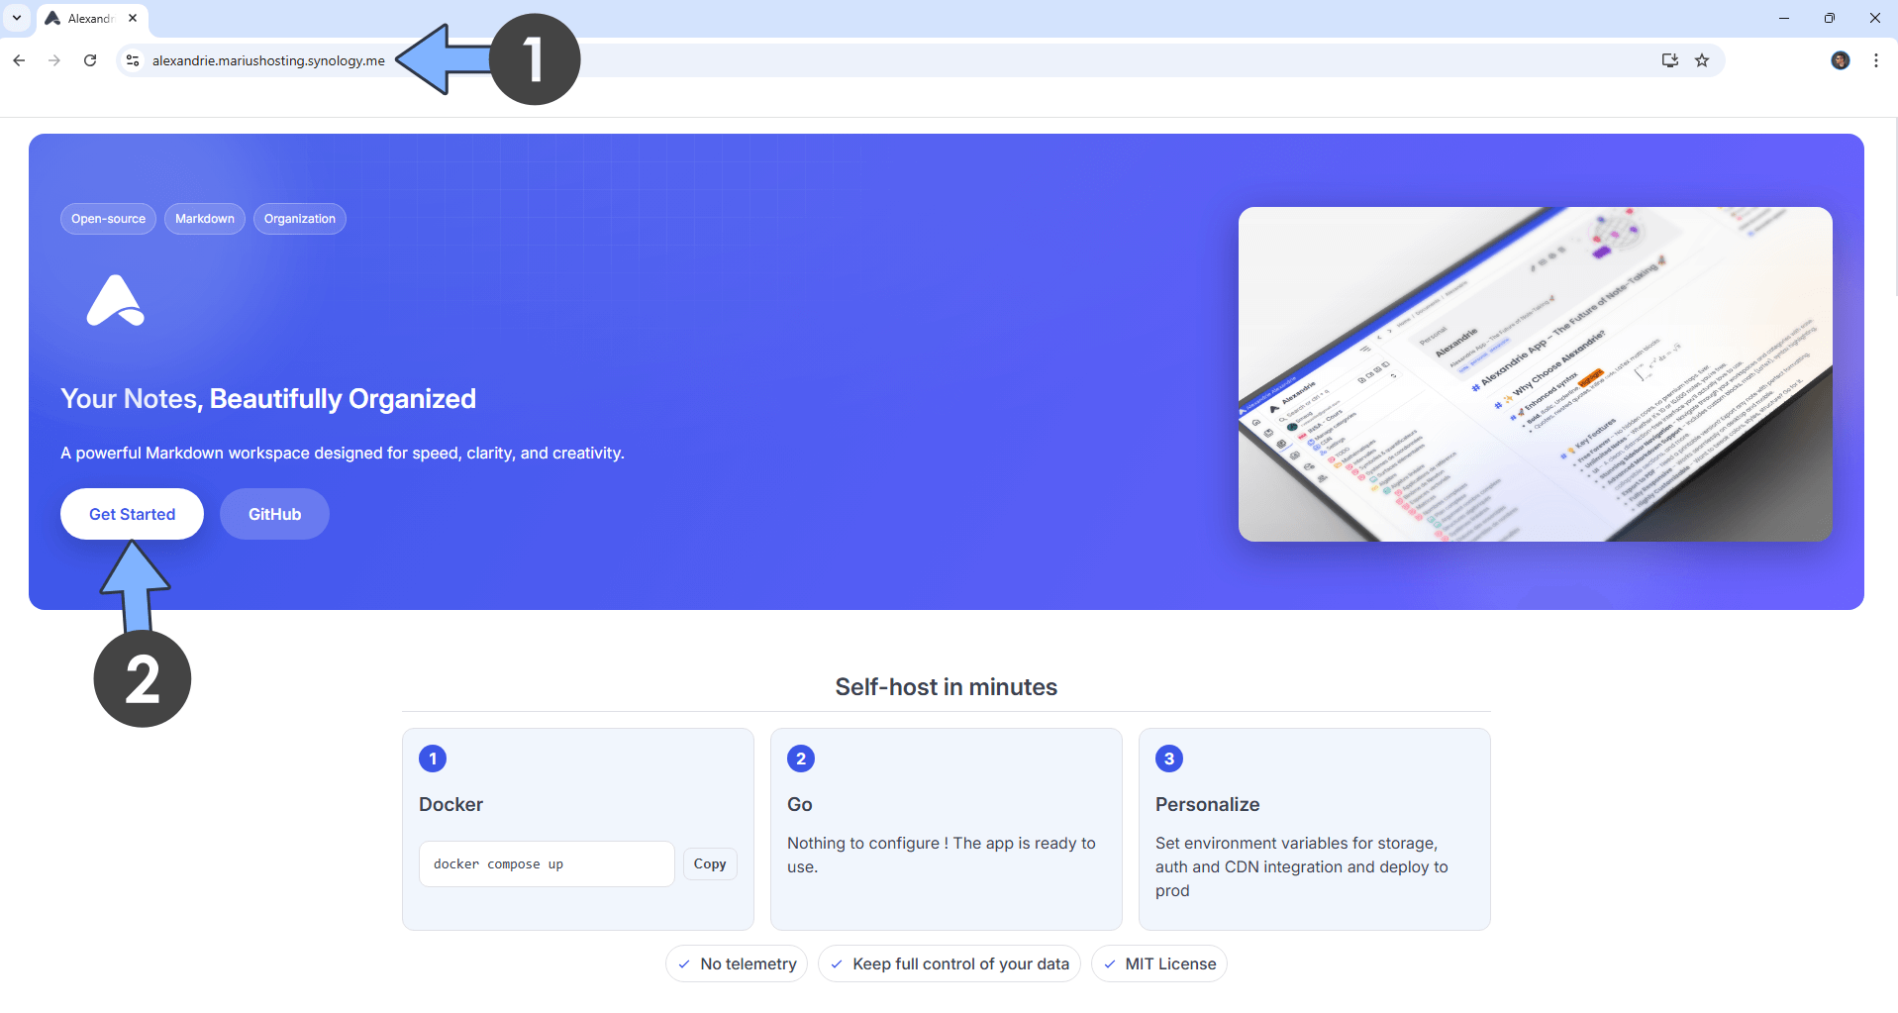Screen dimensions: 1898x1013
Task: Click the browser forward arrow
Action: (54, 60)
